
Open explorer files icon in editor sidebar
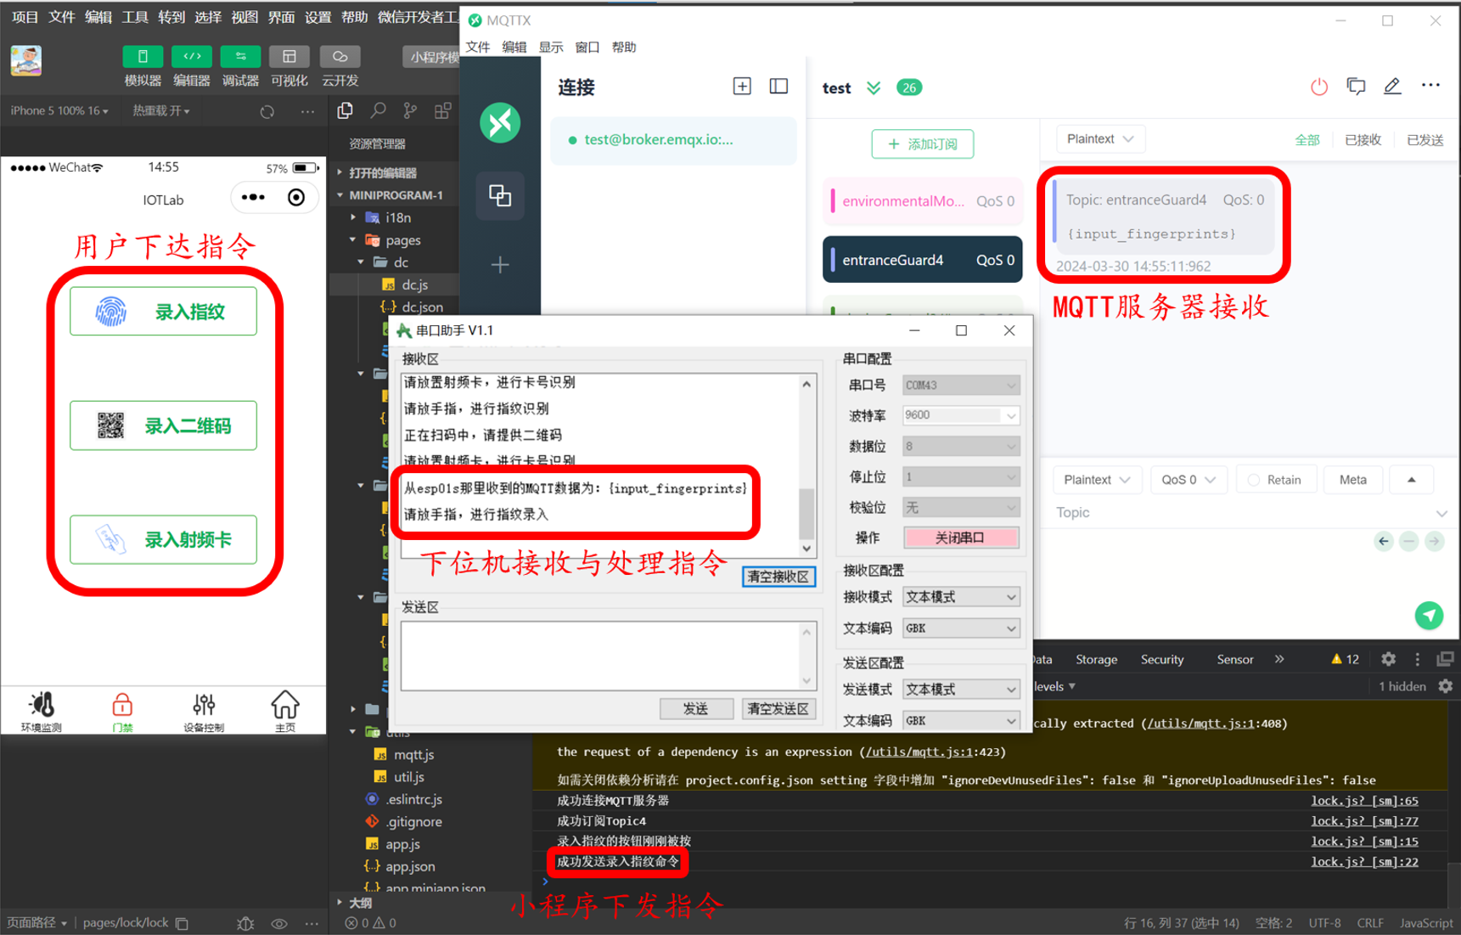click(345, 110)
